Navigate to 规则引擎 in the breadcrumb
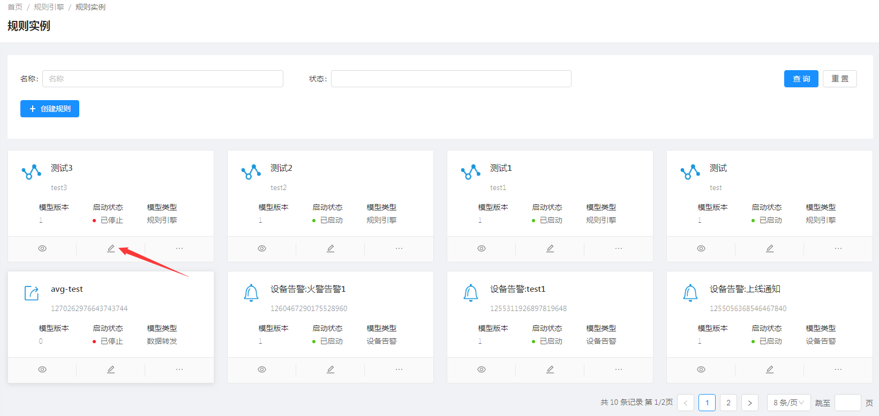This screenshot has height=416, width=879. [49, 7]
